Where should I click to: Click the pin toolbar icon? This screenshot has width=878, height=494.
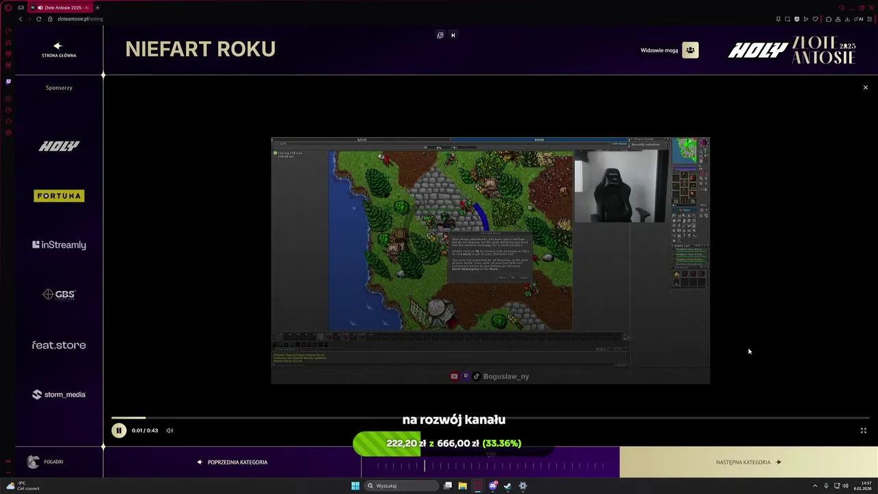tap(778, 19)
